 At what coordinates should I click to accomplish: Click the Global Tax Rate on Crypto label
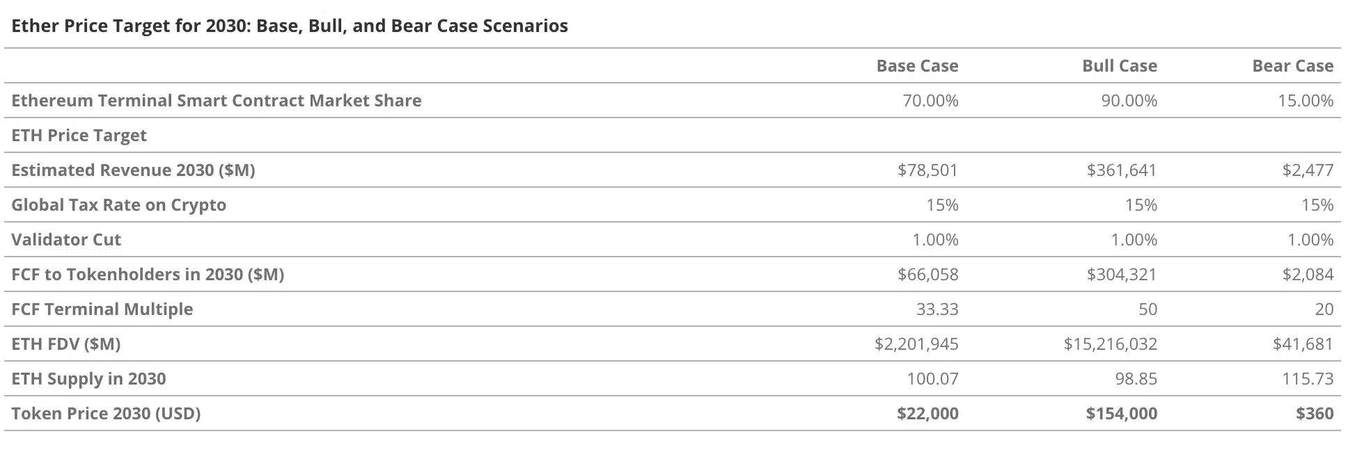coord(119,205)
